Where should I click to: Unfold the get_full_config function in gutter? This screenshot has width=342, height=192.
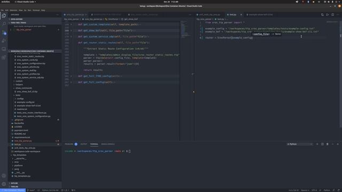tap(71, 82)
